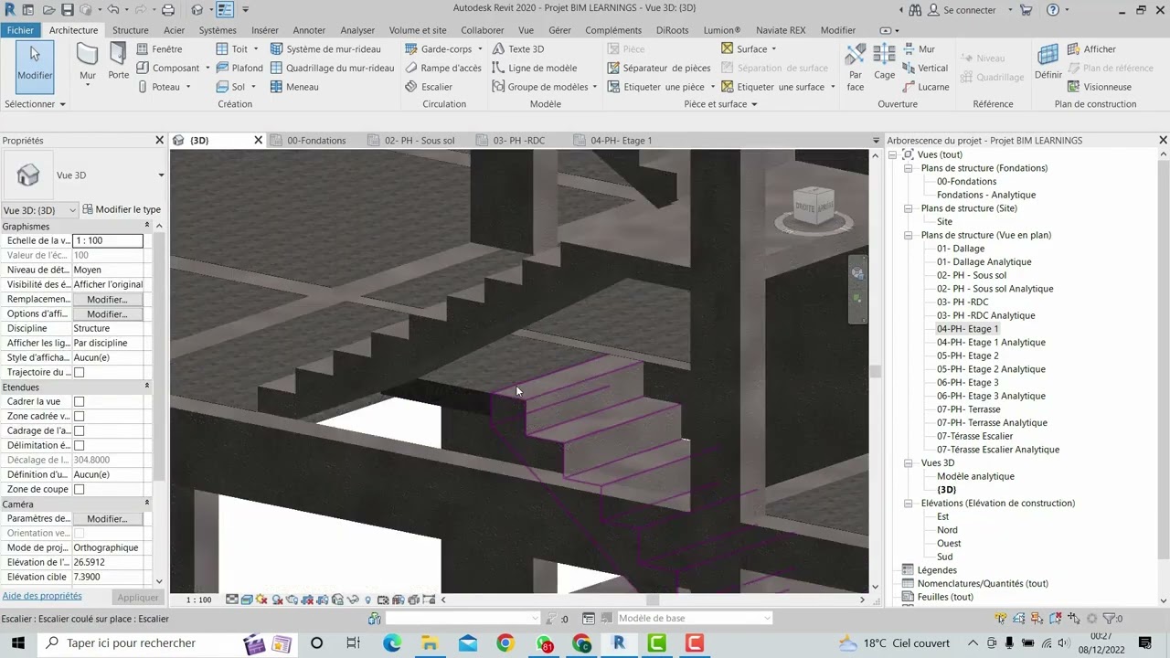The image size is (1170, 658).
Task: Click the Print icon in quick access toolbar
Action: 167,10
